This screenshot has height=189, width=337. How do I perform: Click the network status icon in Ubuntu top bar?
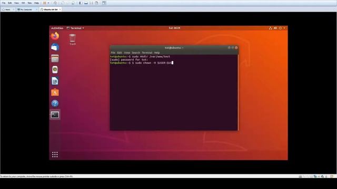[x=270, y=28]
